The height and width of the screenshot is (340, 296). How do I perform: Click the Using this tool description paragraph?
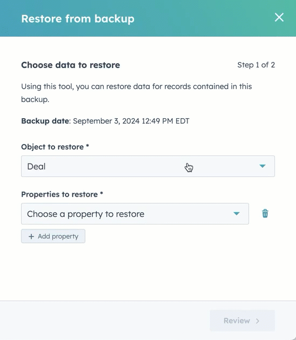[137, 93]
